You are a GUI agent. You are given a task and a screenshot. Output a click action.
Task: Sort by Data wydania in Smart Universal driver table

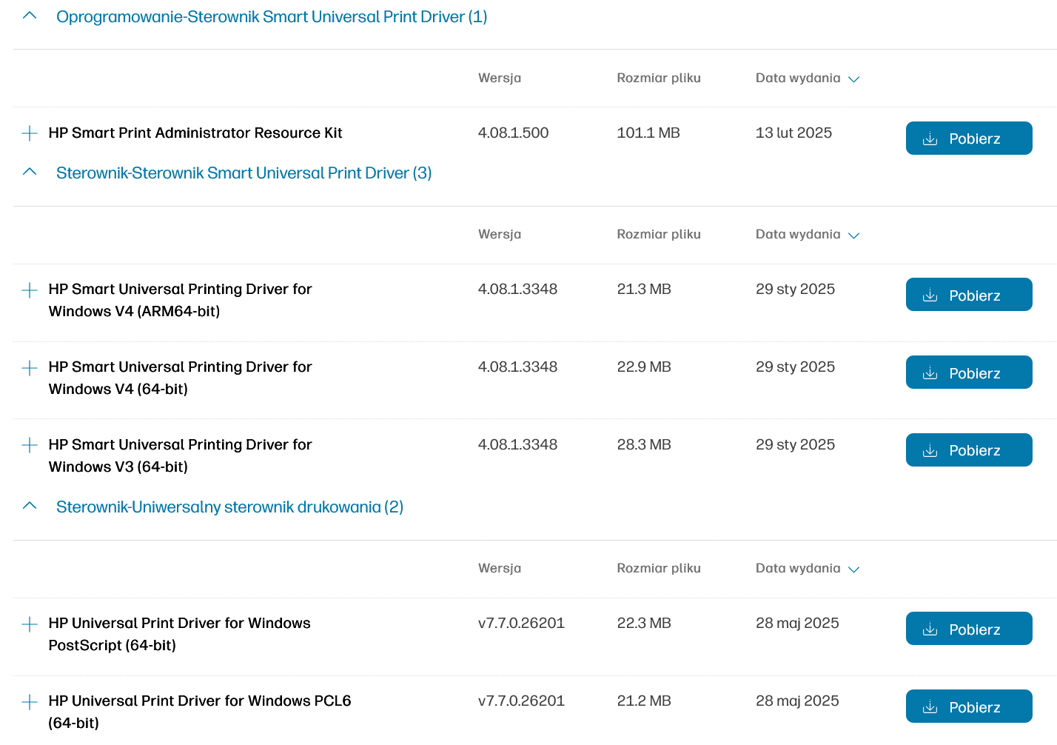(x=808, y=235)
